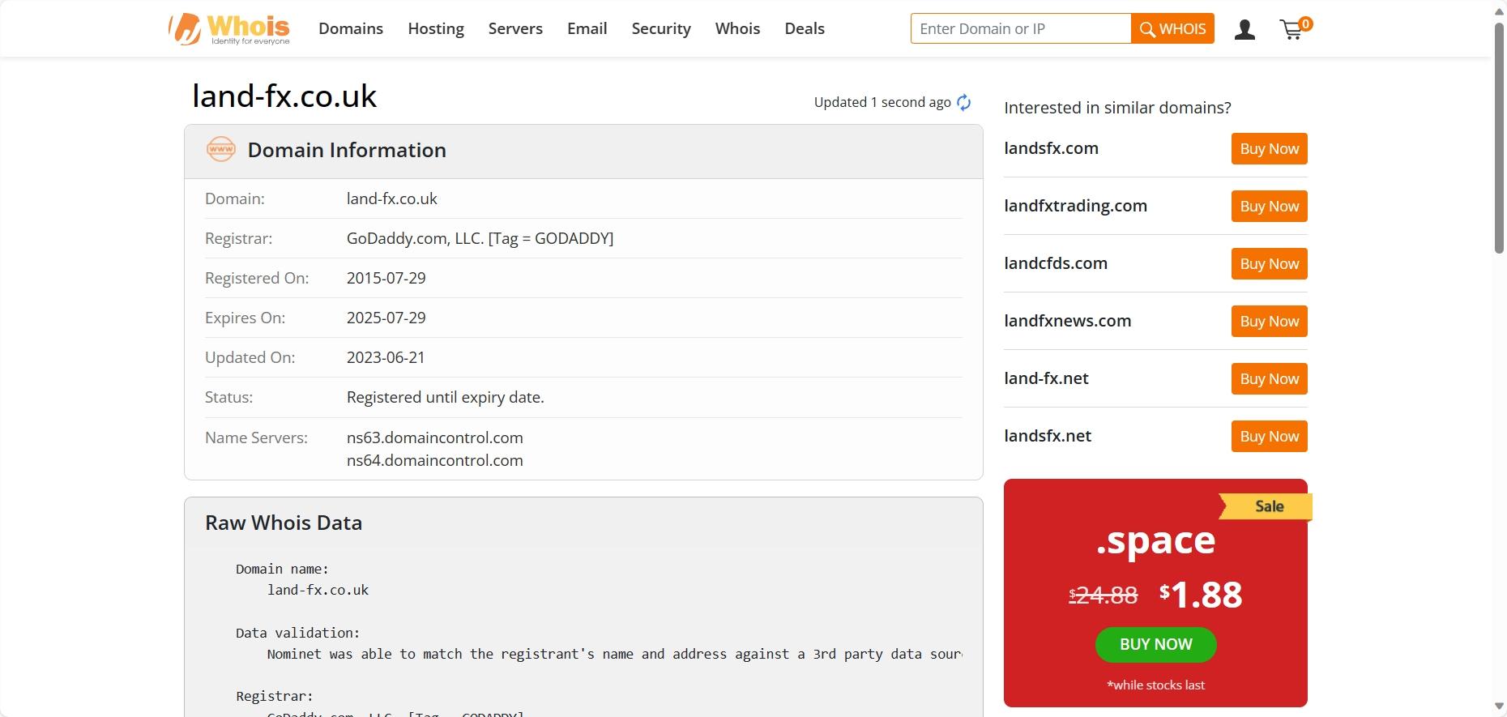Viewport: 1507px width, 717px height.
Task: Open the Servers menu
Action: (515, 28)
